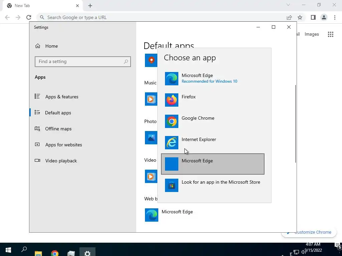This screenshot has height=256, width=342.
Task: Open Chrome three-dot menu
Action: (335, 17)
